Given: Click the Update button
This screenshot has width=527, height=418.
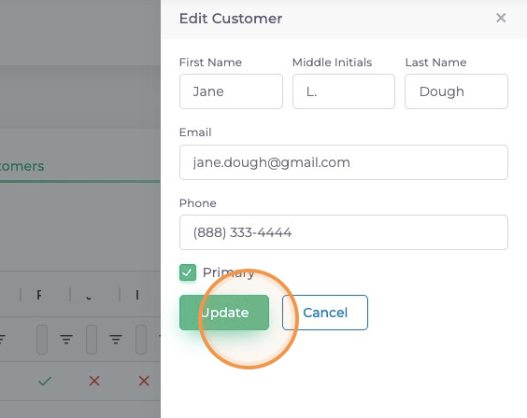Looking at the screenshot, I should (x=224, y=313).
